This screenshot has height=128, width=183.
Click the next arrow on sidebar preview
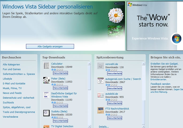click(122, 4)
